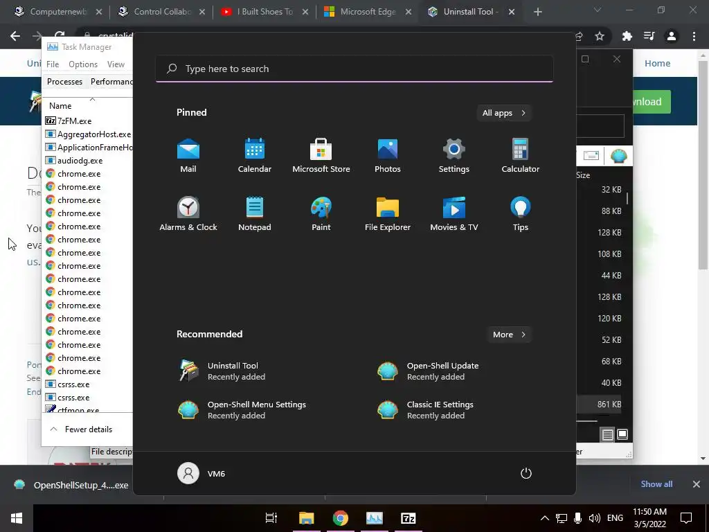Open Task Manager View menu
Image resolution: width=709 pixels, height=532 pixels.
click(x=116, y=64)
